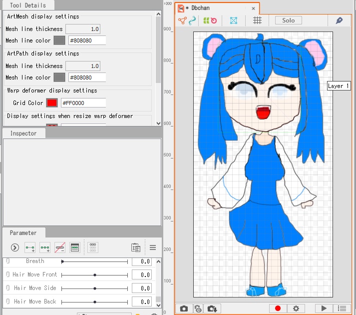Click the camera snapshot icon below canvas

coord(184,309)
